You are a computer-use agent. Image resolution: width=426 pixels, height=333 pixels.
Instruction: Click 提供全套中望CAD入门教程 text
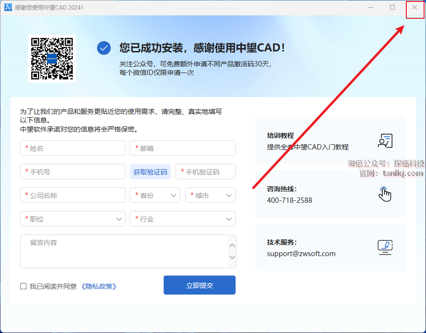click(x=308, y=147)
